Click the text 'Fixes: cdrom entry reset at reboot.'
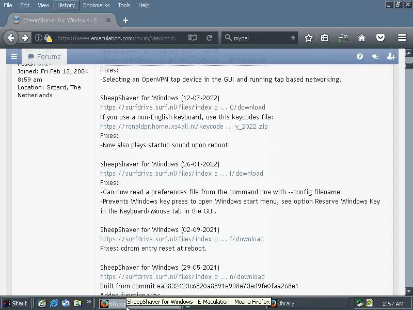This screenshot has height=310, width=413. [153, 249]
